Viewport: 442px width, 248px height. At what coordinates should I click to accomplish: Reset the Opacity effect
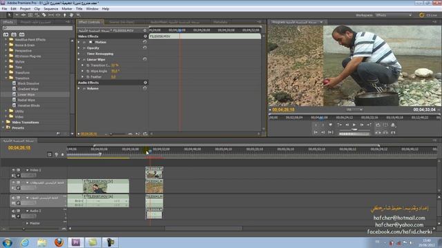point(144,48)
